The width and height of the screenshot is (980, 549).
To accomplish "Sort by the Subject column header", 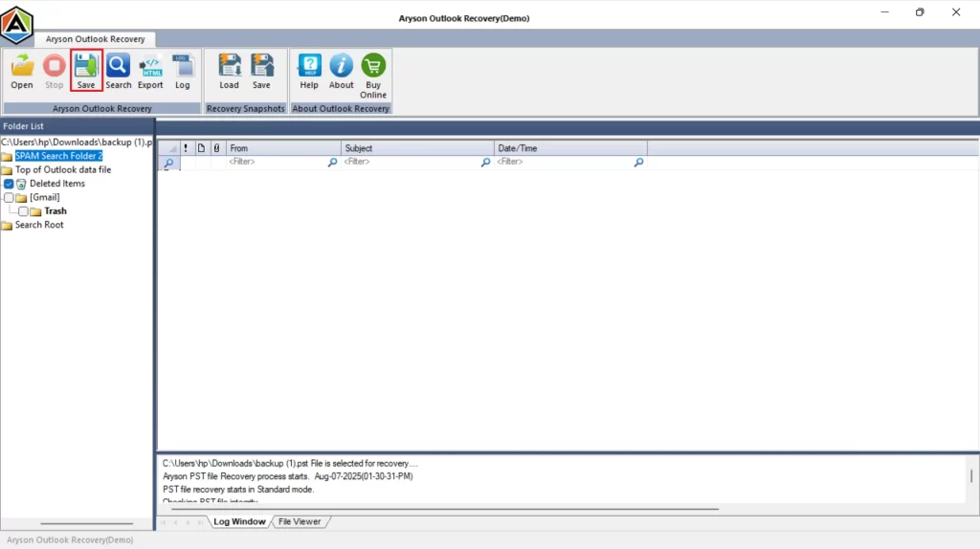I will pos(417,148).
